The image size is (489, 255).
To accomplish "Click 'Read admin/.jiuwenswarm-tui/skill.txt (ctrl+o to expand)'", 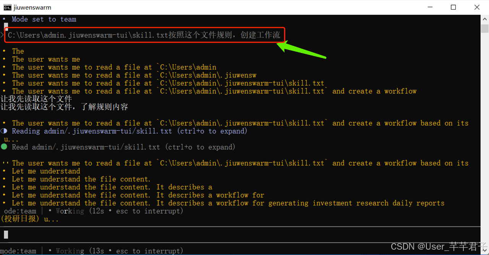I will point(123,147).
